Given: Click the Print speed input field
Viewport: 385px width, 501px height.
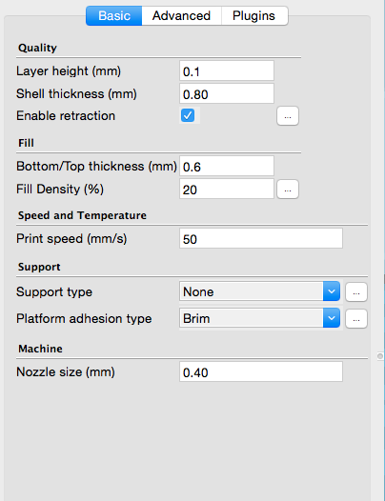Looking at the screenshot, I should [260, 238].
